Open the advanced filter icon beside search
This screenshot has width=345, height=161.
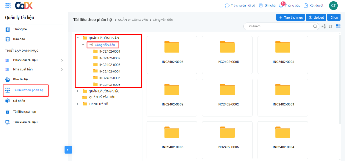pos(323,26)
